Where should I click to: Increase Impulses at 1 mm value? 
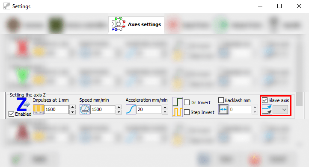pyautogui.click(x=73, y=107)
